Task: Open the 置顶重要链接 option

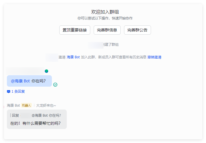Action: coord(75,30)
